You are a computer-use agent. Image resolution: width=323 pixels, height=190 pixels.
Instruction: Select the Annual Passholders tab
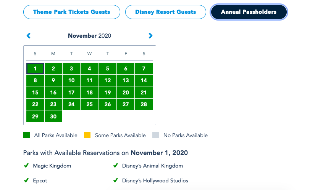[249, 12]
